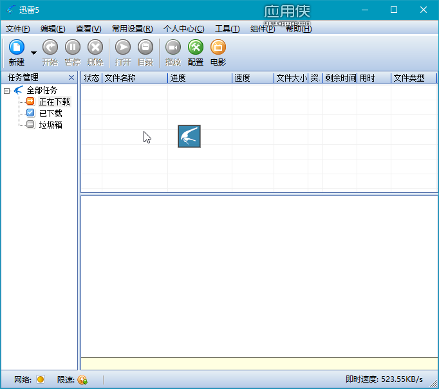Open the 目录 folder icon

(x=145, y=47)
